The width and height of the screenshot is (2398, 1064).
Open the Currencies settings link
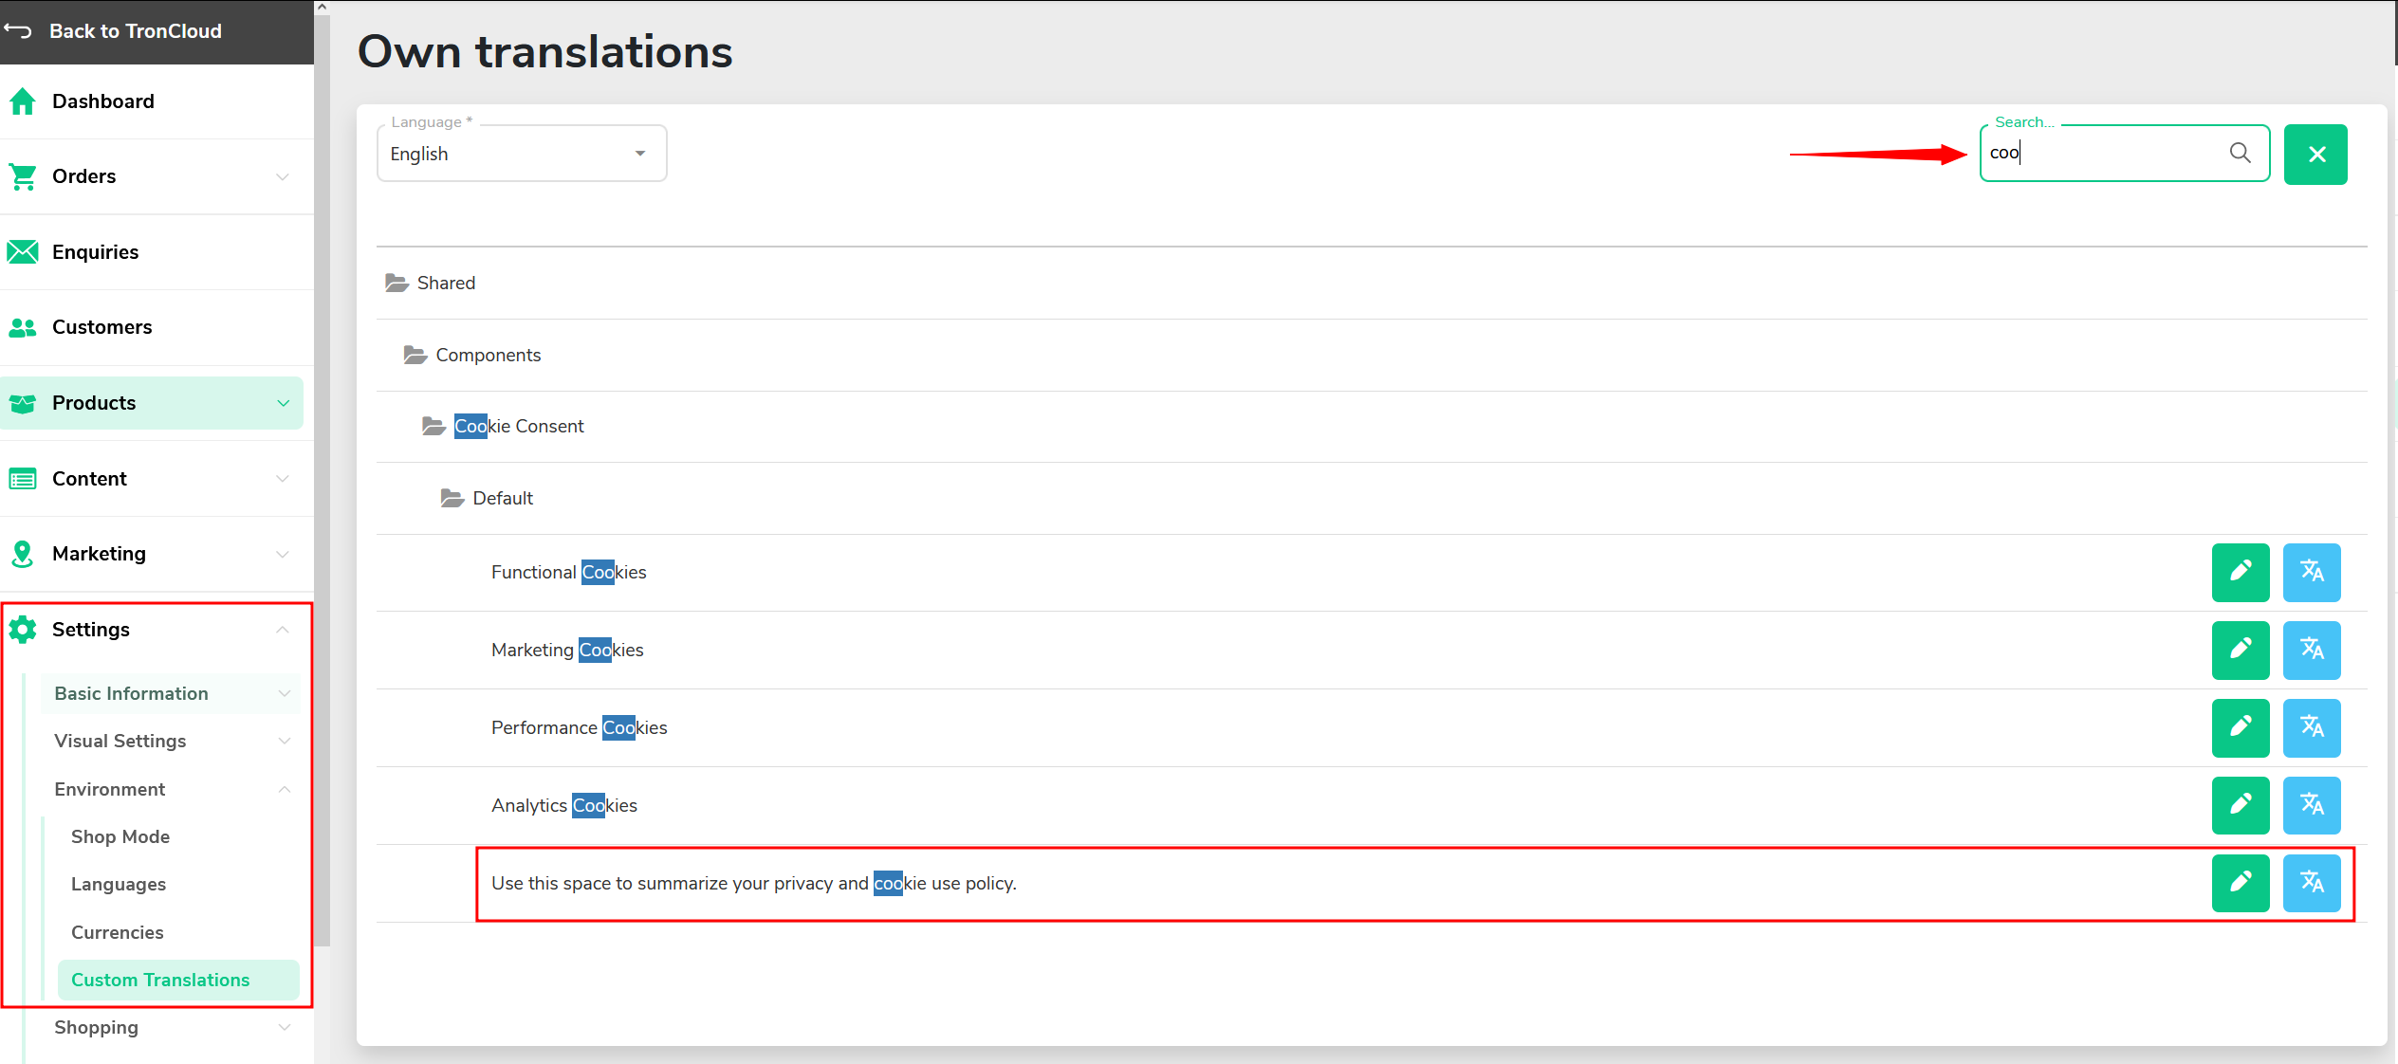coord(118,932)
